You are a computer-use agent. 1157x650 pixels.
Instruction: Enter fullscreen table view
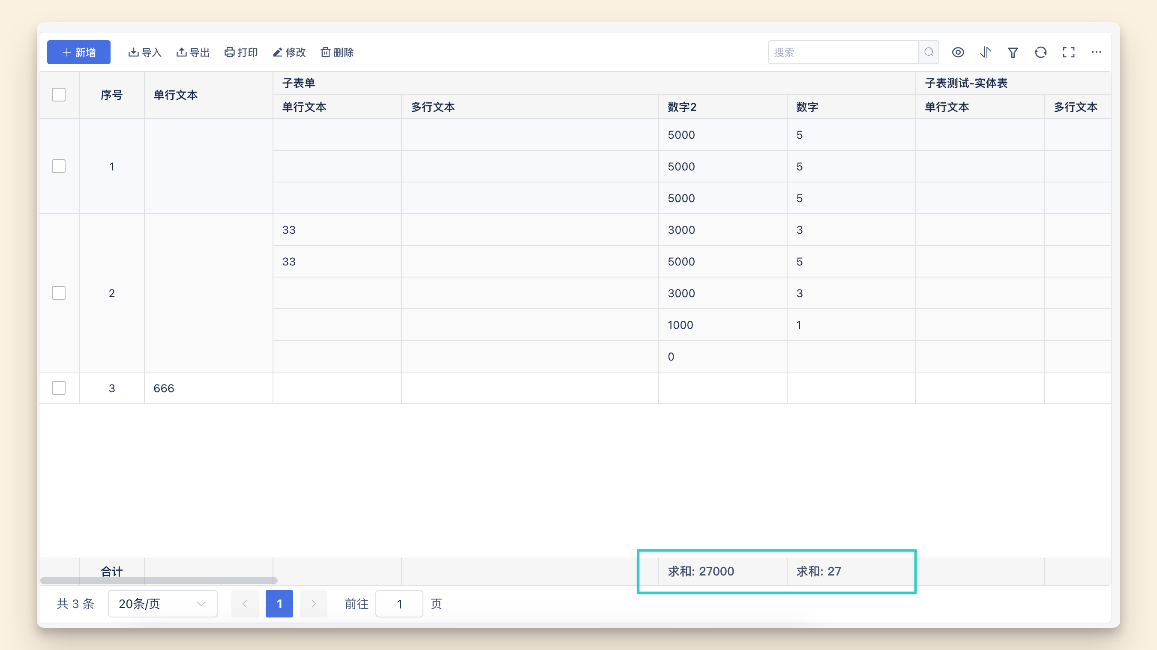[1069, 52]
